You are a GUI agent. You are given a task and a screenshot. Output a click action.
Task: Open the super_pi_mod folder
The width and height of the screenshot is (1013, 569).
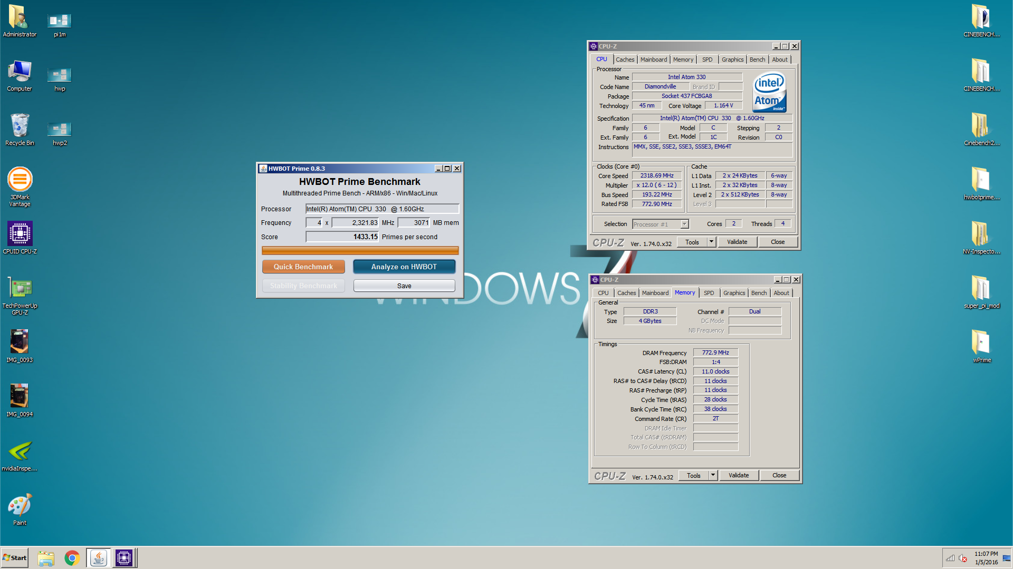981,292
